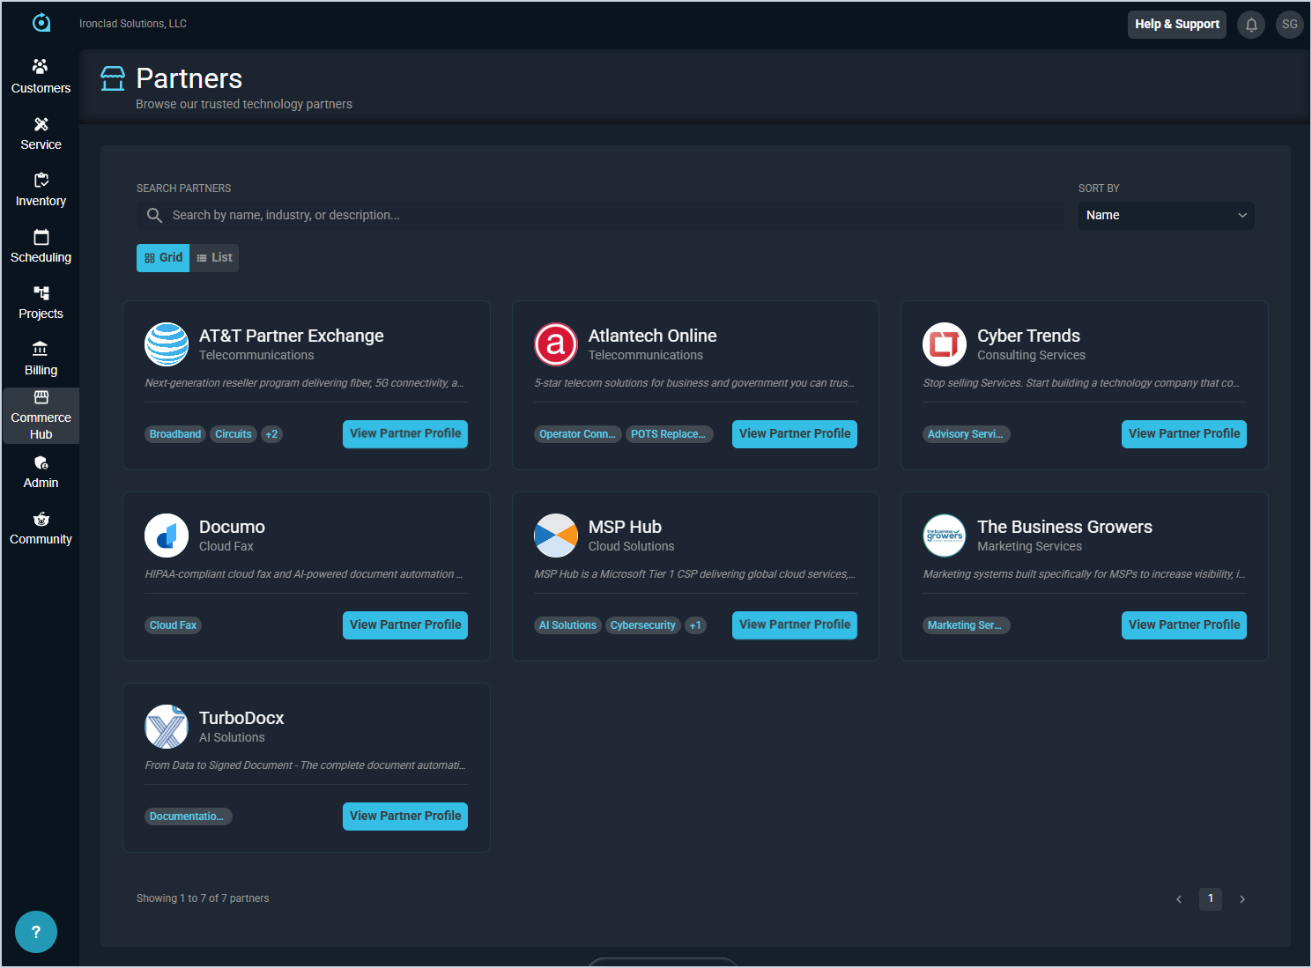View Partner Profile for The Business Growers
The image size is (1312, 968).
(1184, 625)
